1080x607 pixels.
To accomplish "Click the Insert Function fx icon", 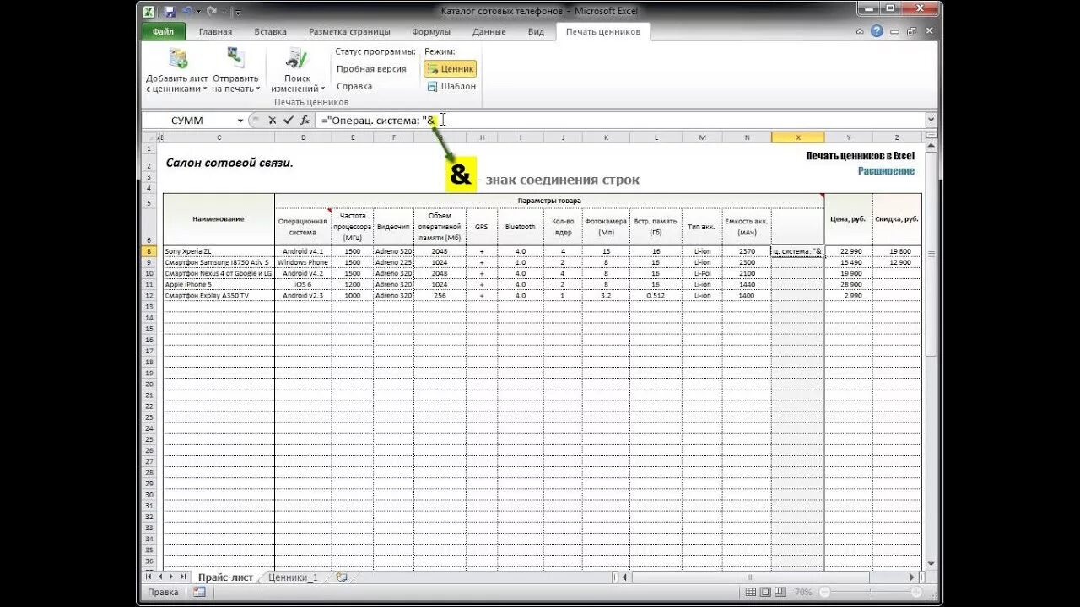I will click(305, 121).
